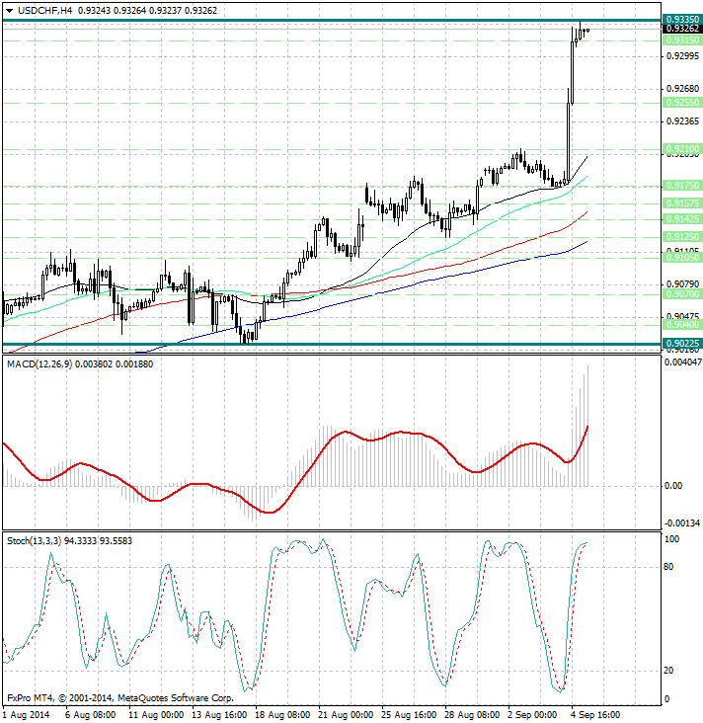The height and width of the screenshot is (723, 703).
Task: Click the 0.92995 price scale value
Action: [x=682, y=56]
